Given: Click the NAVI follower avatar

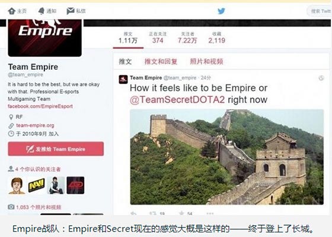Looking at the screenshot, I should click(36, 186).
